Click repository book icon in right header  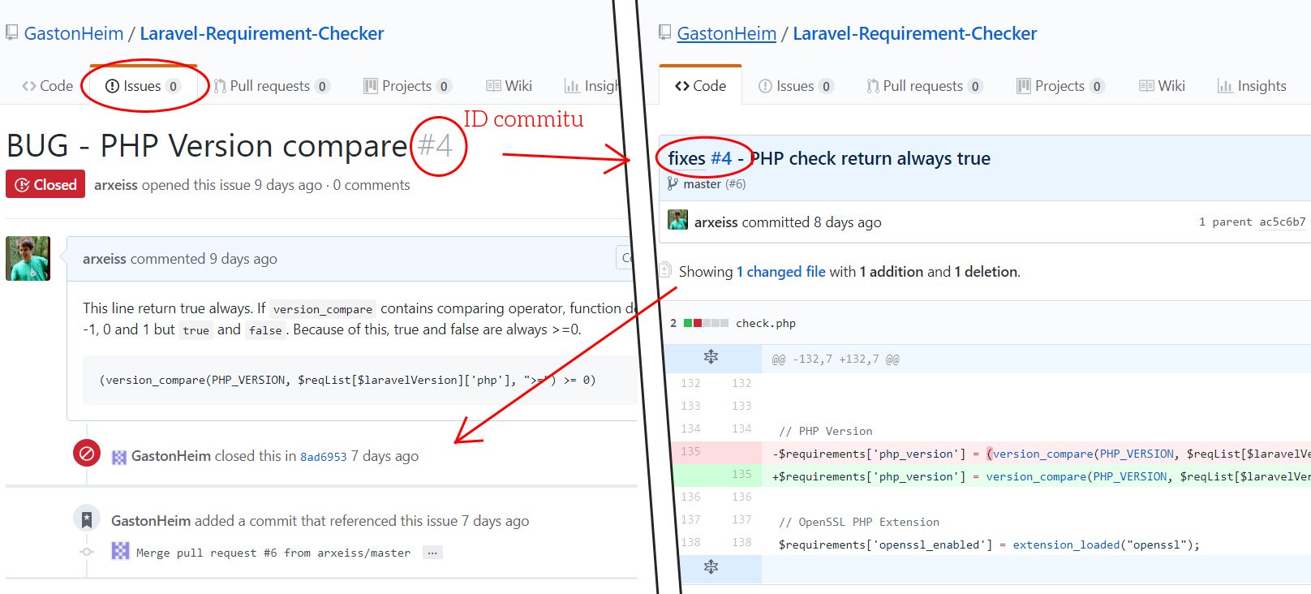click(x=665, y=33)
